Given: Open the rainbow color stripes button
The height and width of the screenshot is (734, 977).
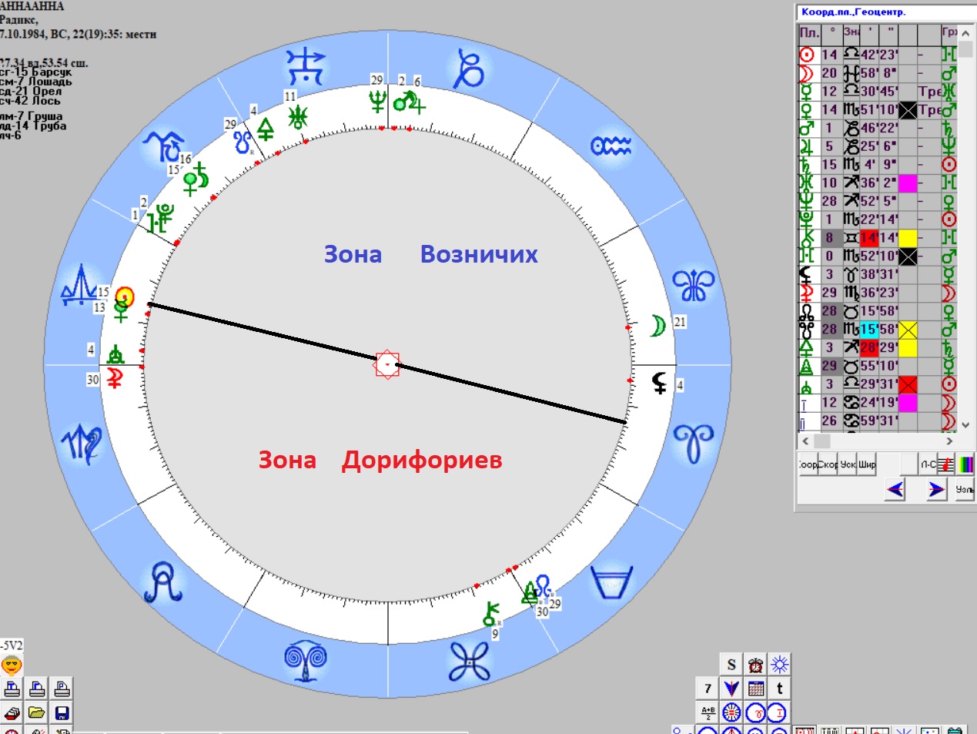Looking at the screenshot, I should point(965,464).
